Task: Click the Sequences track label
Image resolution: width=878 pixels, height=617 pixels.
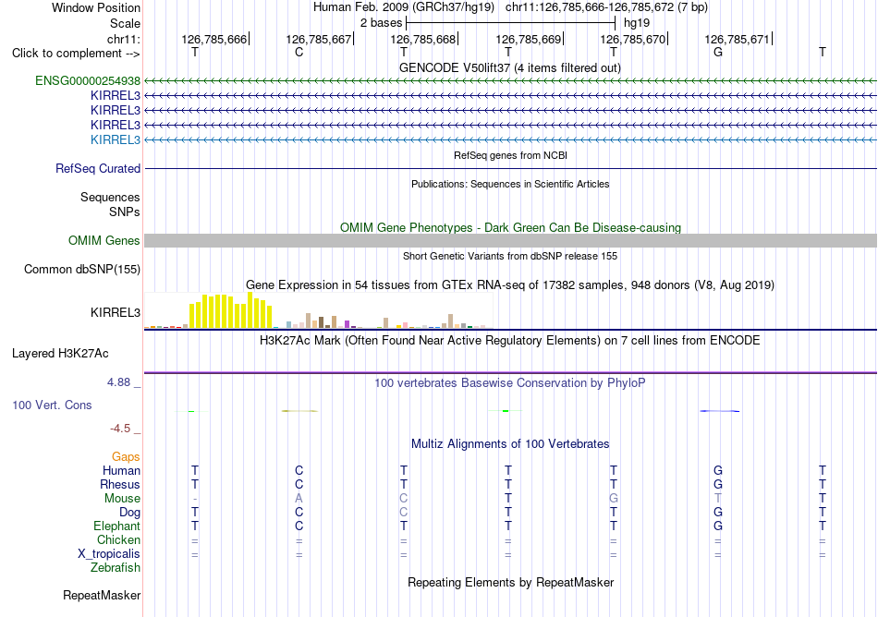Action: point(110,197)
